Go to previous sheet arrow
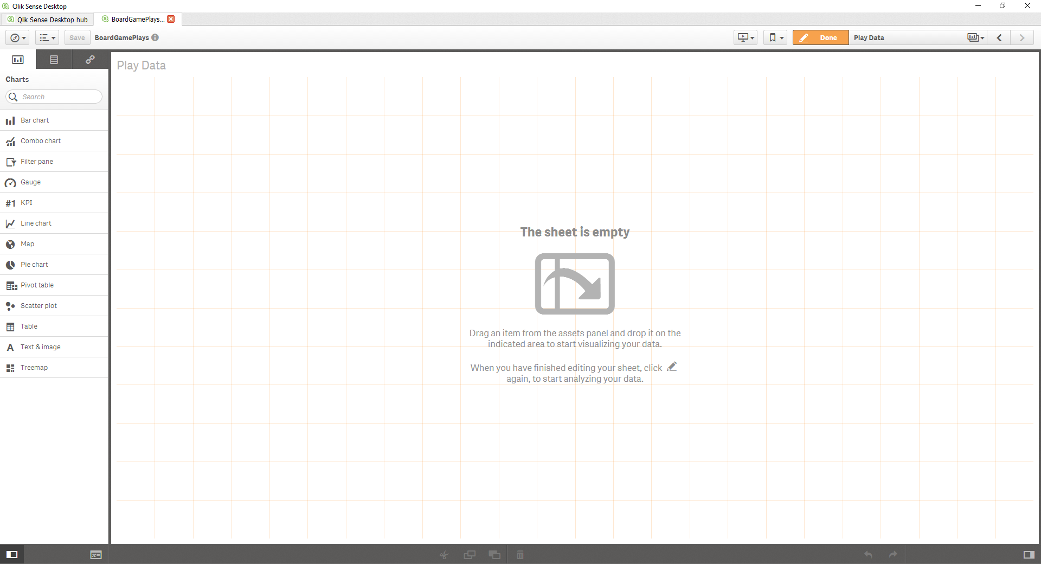The width and height of the screenshot is (1041, 564). (x=999, y=37)
